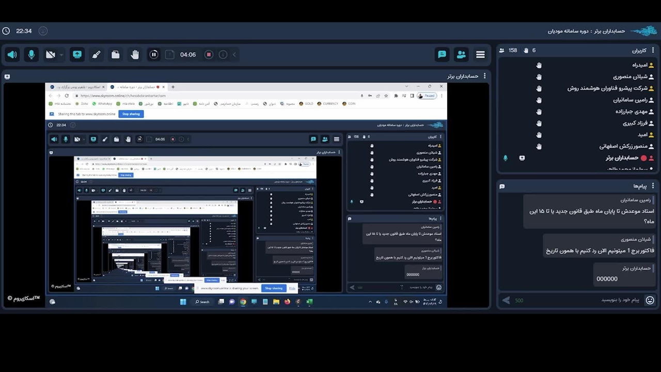Open the users panel three-dot menu
Image resolution: width=661 pixels, height=372 pixels.
click(653, 50)
